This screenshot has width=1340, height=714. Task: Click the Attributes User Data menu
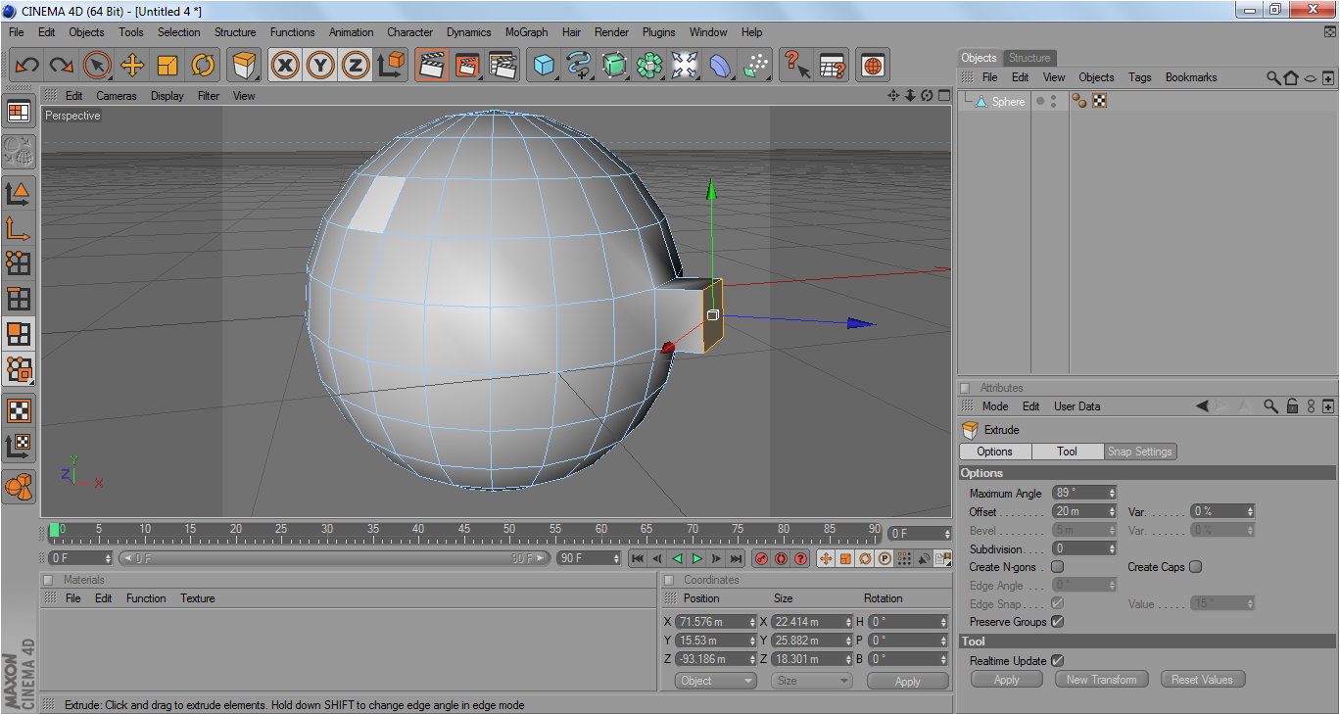[x=1077, y=406]
